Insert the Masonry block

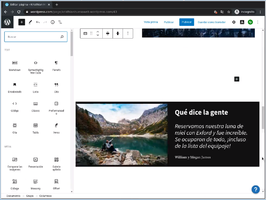point(36,185)
